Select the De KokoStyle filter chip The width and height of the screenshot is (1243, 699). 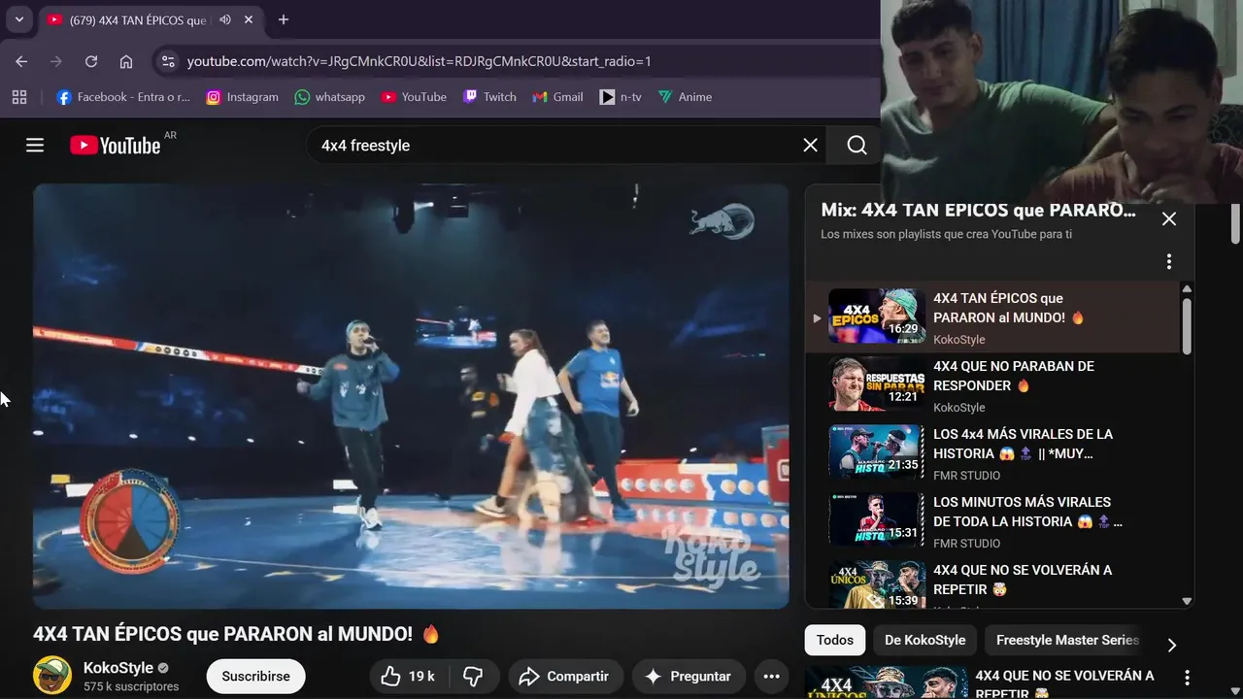(x=925, y=640)
